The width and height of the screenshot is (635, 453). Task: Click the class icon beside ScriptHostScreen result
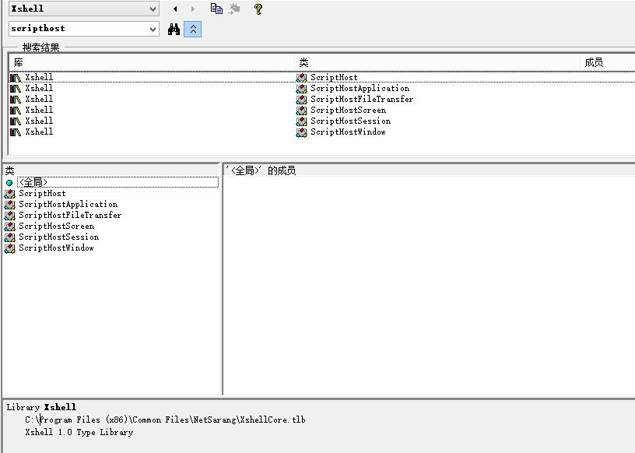(x=301, y=111)
